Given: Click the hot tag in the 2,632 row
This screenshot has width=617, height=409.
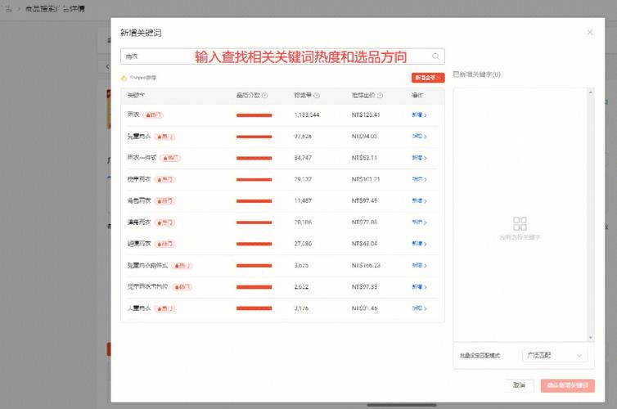Looking at the screenshot, I should coord(182,287).
